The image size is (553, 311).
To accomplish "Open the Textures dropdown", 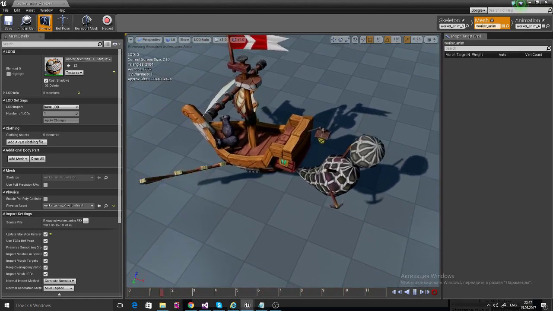I will (x=74, y=73).
